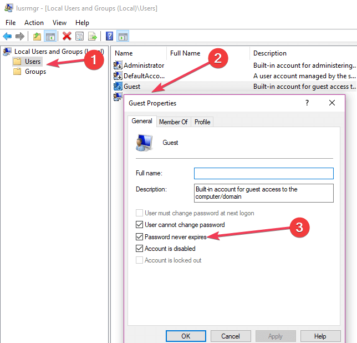Open the Action menu

[34, 23]
